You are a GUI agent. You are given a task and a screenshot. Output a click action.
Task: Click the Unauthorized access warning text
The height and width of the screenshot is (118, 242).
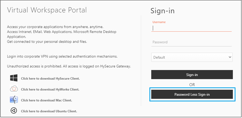click(x=69, y=67)
